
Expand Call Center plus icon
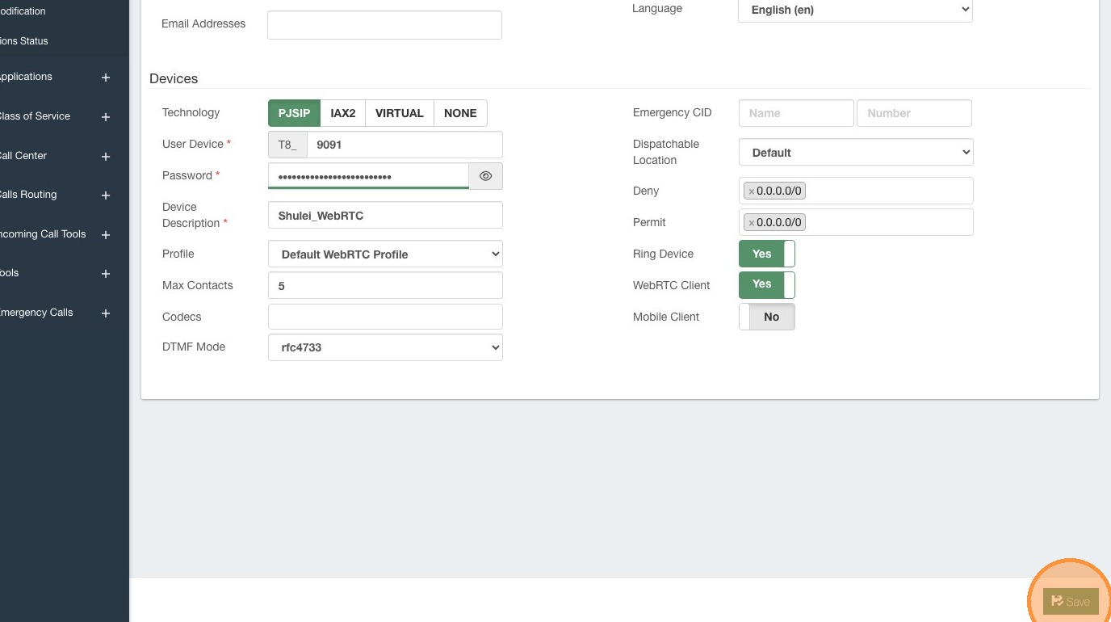[106, 157]
